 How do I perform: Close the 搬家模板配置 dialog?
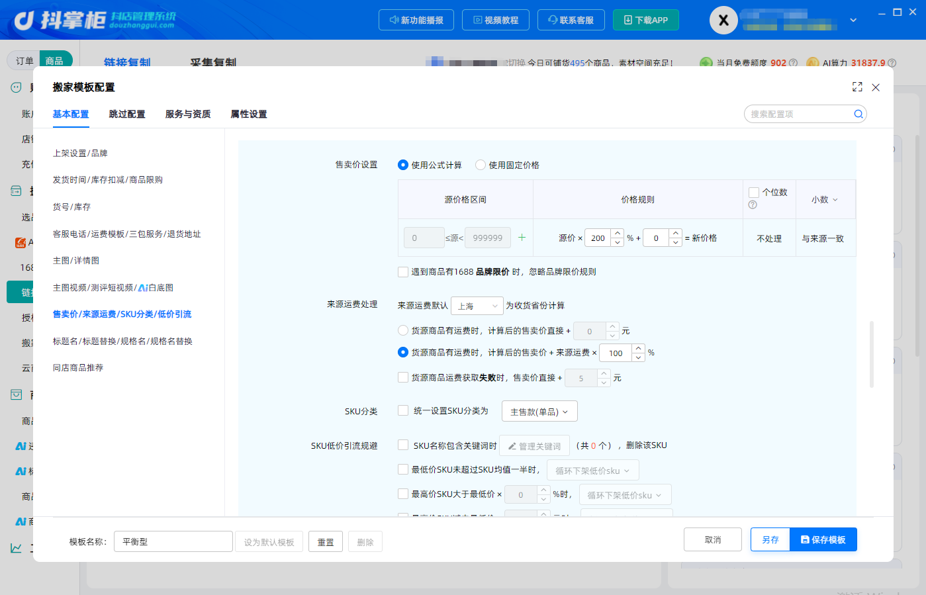pos(876,87)
